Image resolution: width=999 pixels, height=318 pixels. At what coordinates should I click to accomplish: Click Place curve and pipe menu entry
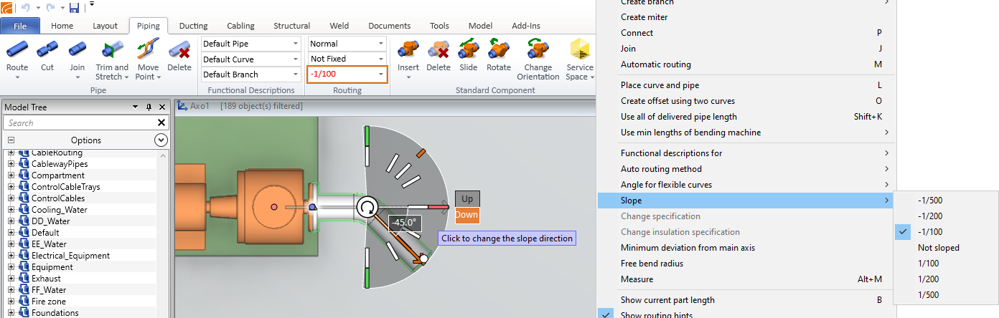tap(746, 85)
